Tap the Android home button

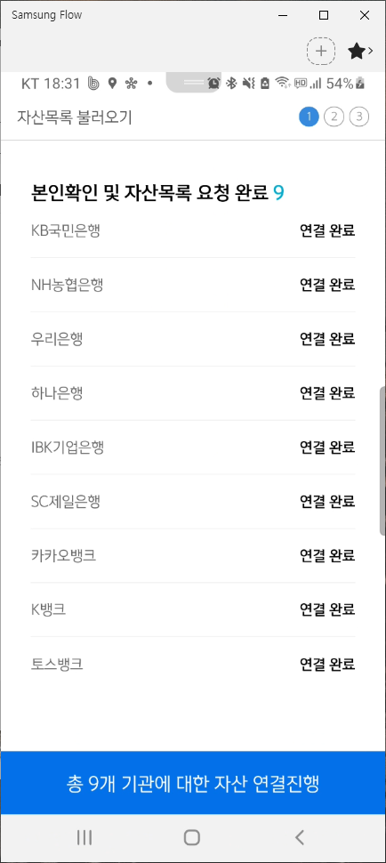point(192,838)
